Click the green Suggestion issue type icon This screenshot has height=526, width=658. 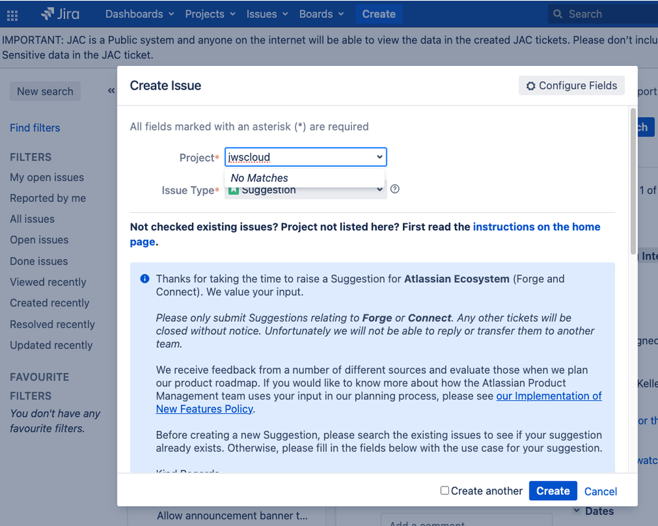click(233, 190)
